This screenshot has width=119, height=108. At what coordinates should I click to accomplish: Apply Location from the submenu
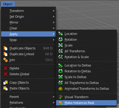pyautogui.click(x=86, y=34)
